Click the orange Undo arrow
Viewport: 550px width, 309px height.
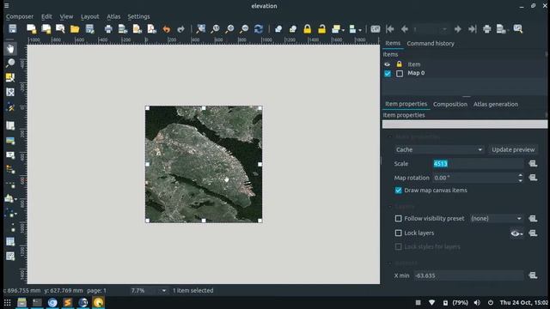[x=166, y=28]
